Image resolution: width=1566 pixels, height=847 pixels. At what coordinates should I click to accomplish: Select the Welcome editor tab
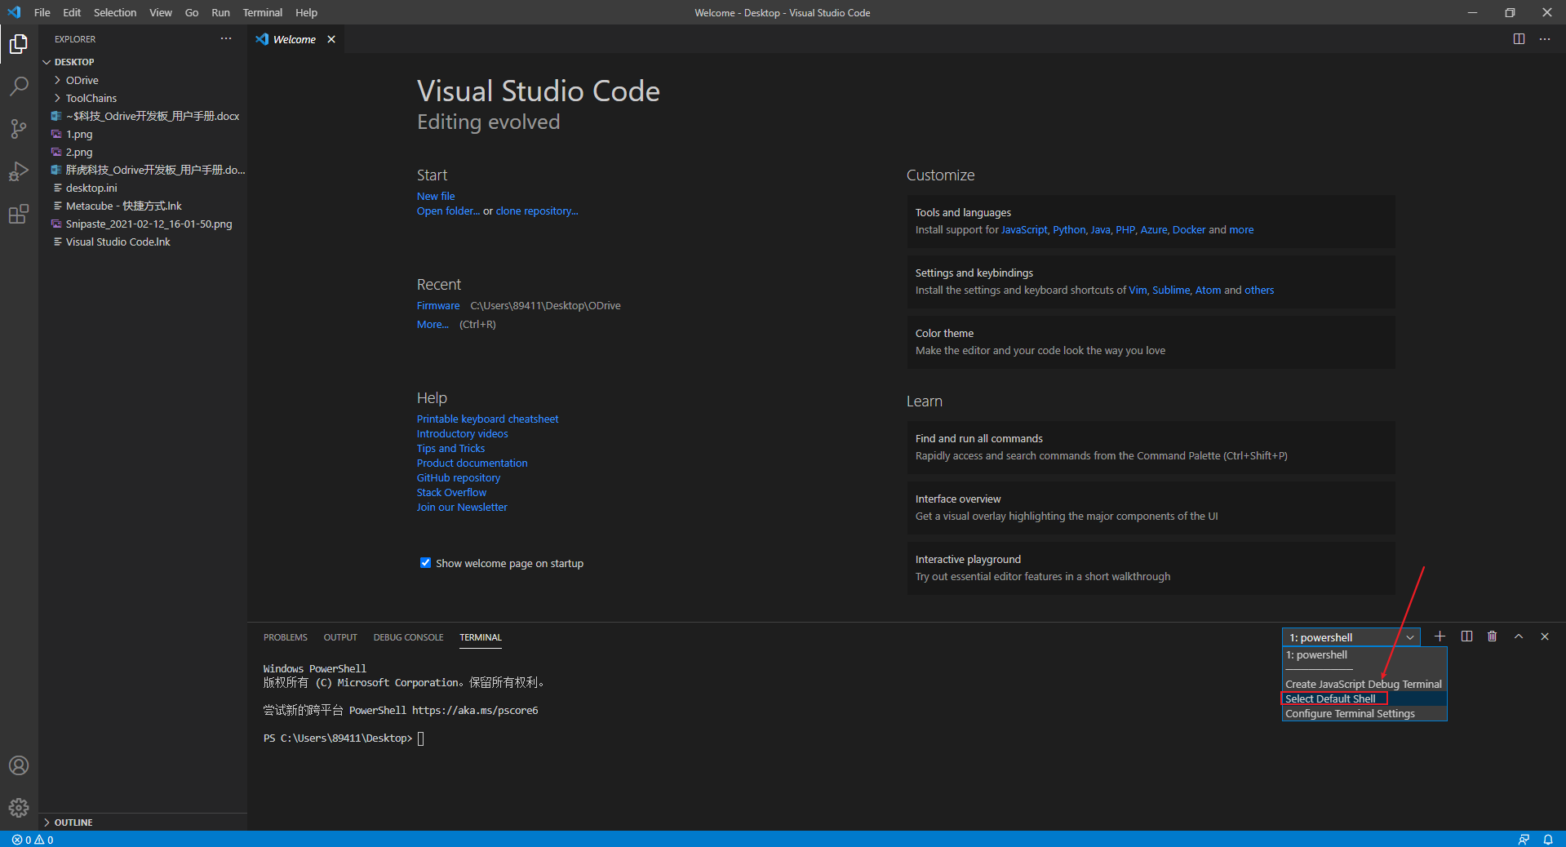[295, 39]
